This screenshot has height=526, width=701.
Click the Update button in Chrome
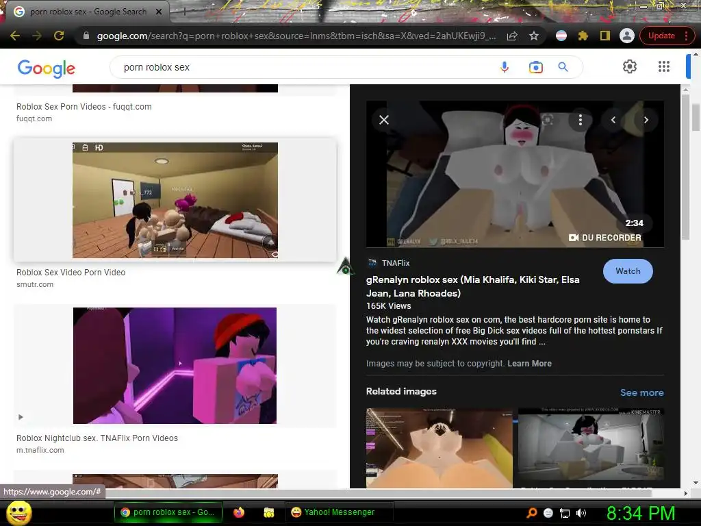(661, 36)
